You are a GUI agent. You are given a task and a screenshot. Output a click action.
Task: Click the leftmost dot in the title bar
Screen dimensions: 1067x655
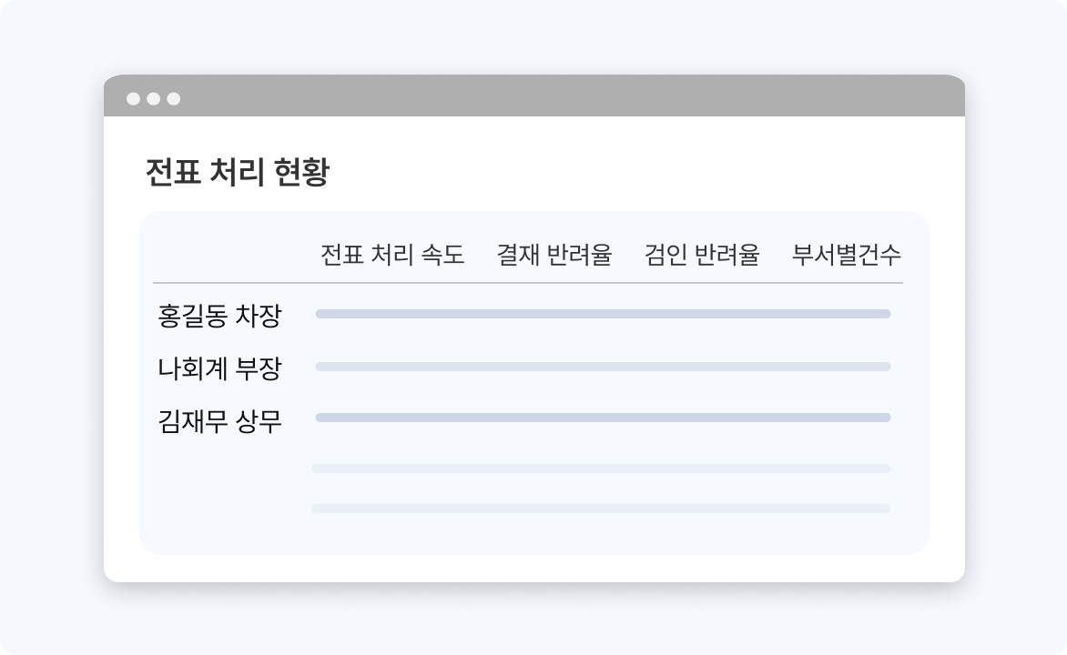click(x=133, y=98)
